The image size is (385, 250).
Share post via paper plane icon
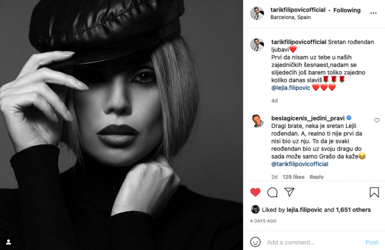pyautogui.click(x=289, y=192)
